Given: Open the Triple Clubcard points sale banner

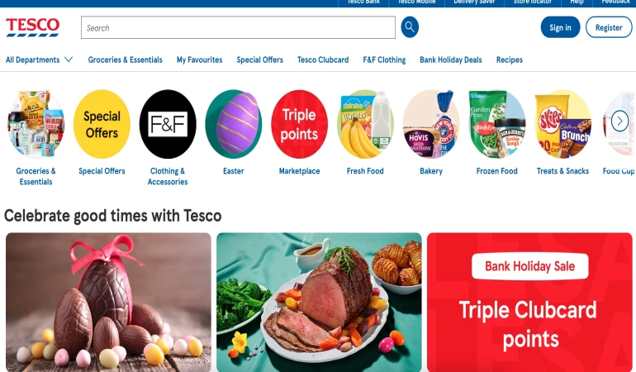Looking at the screenshot, I should (529, 303).
